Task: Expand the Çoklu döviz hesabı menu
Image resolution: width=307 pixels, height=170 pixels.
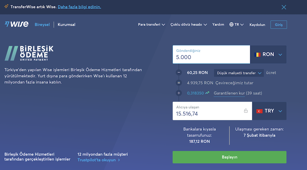Action: [188, 25]
